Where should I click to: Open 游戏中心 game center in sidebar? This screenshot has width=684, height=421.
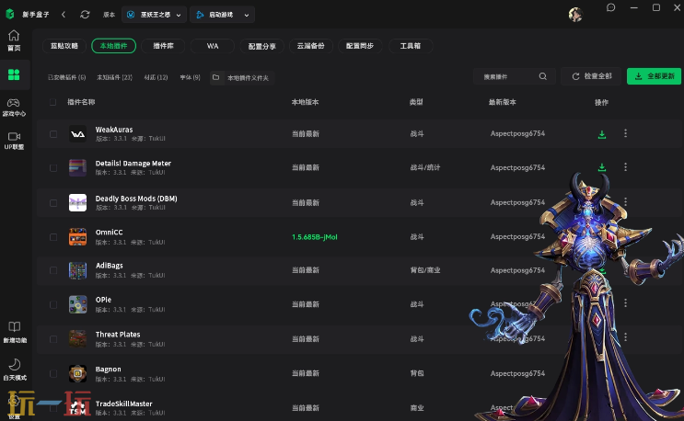[x=14, y=108]
